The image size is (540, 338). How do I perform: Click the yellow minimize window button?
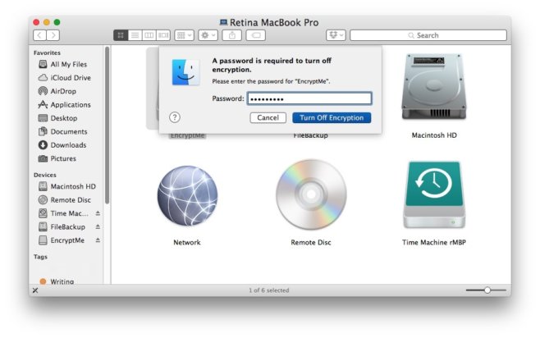coord(47,22)
